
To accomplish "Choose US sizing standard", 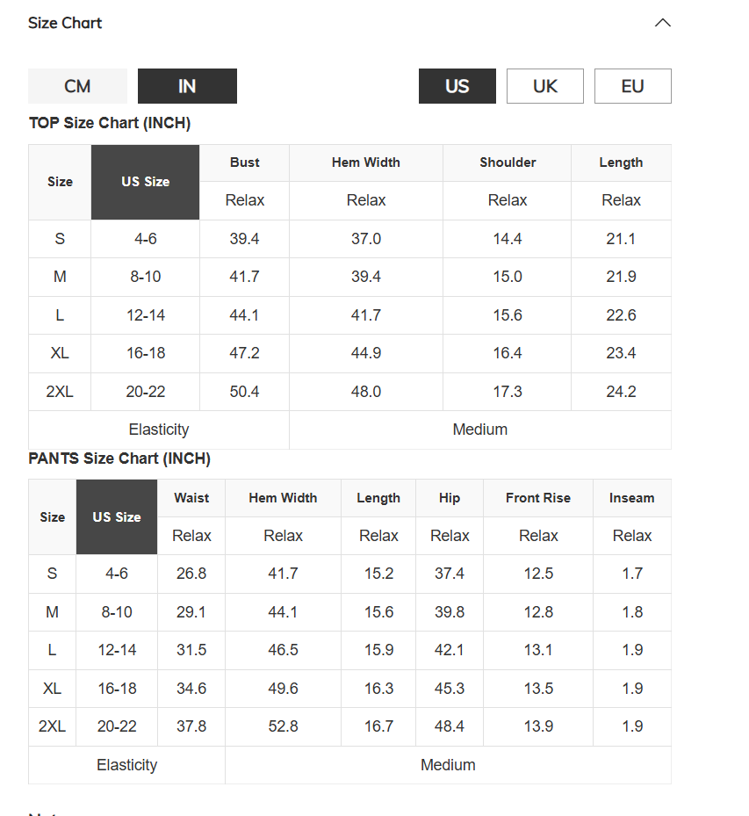I will coord(457,86).
